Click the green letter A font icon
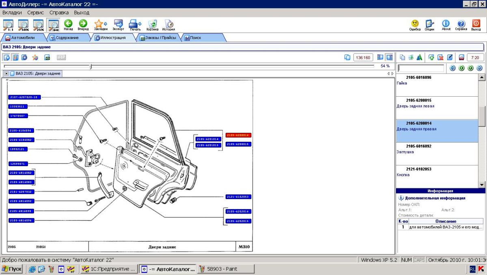This screenshot has width=487, height=275. click(x=419, y=57)
